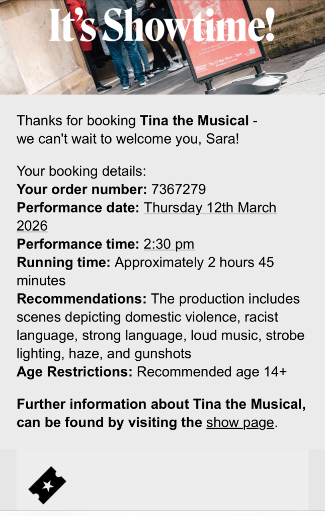Click the Further information about Tina sentence

[x=161, y=404]
